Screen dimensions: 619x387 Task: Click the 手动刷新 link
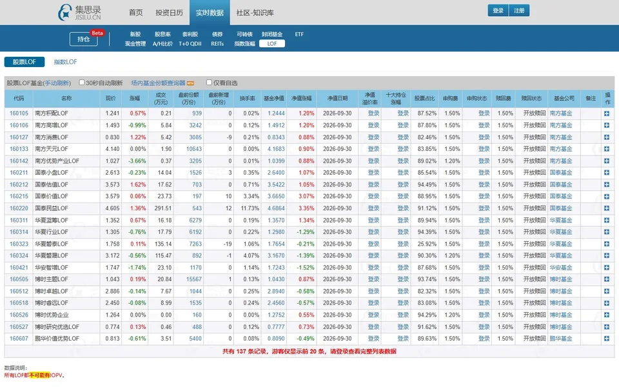(57, 83)
